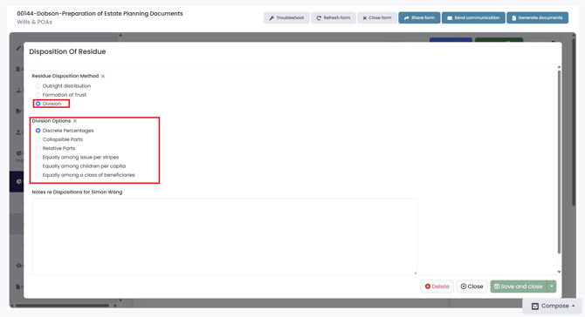Click Send communication button
Image resolution: width=585 pixels, height=317 pixels.
pyautogui.click(x=473, y=18)
